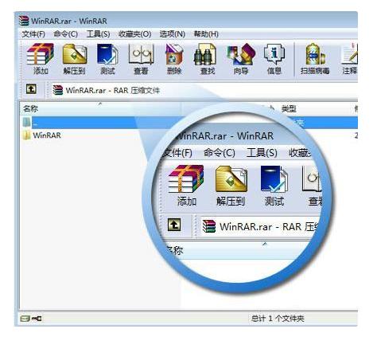The image size is (377, 337).
Task: Launch the 向导 (Wizard) icon
Action: (x=241, y=54)
